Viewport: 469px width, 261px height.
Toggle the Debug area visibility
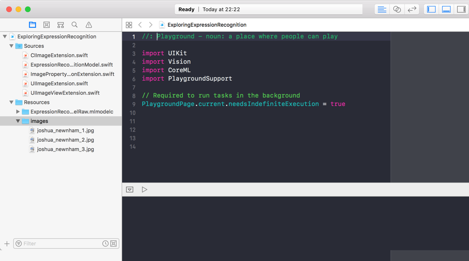(446, 9)
